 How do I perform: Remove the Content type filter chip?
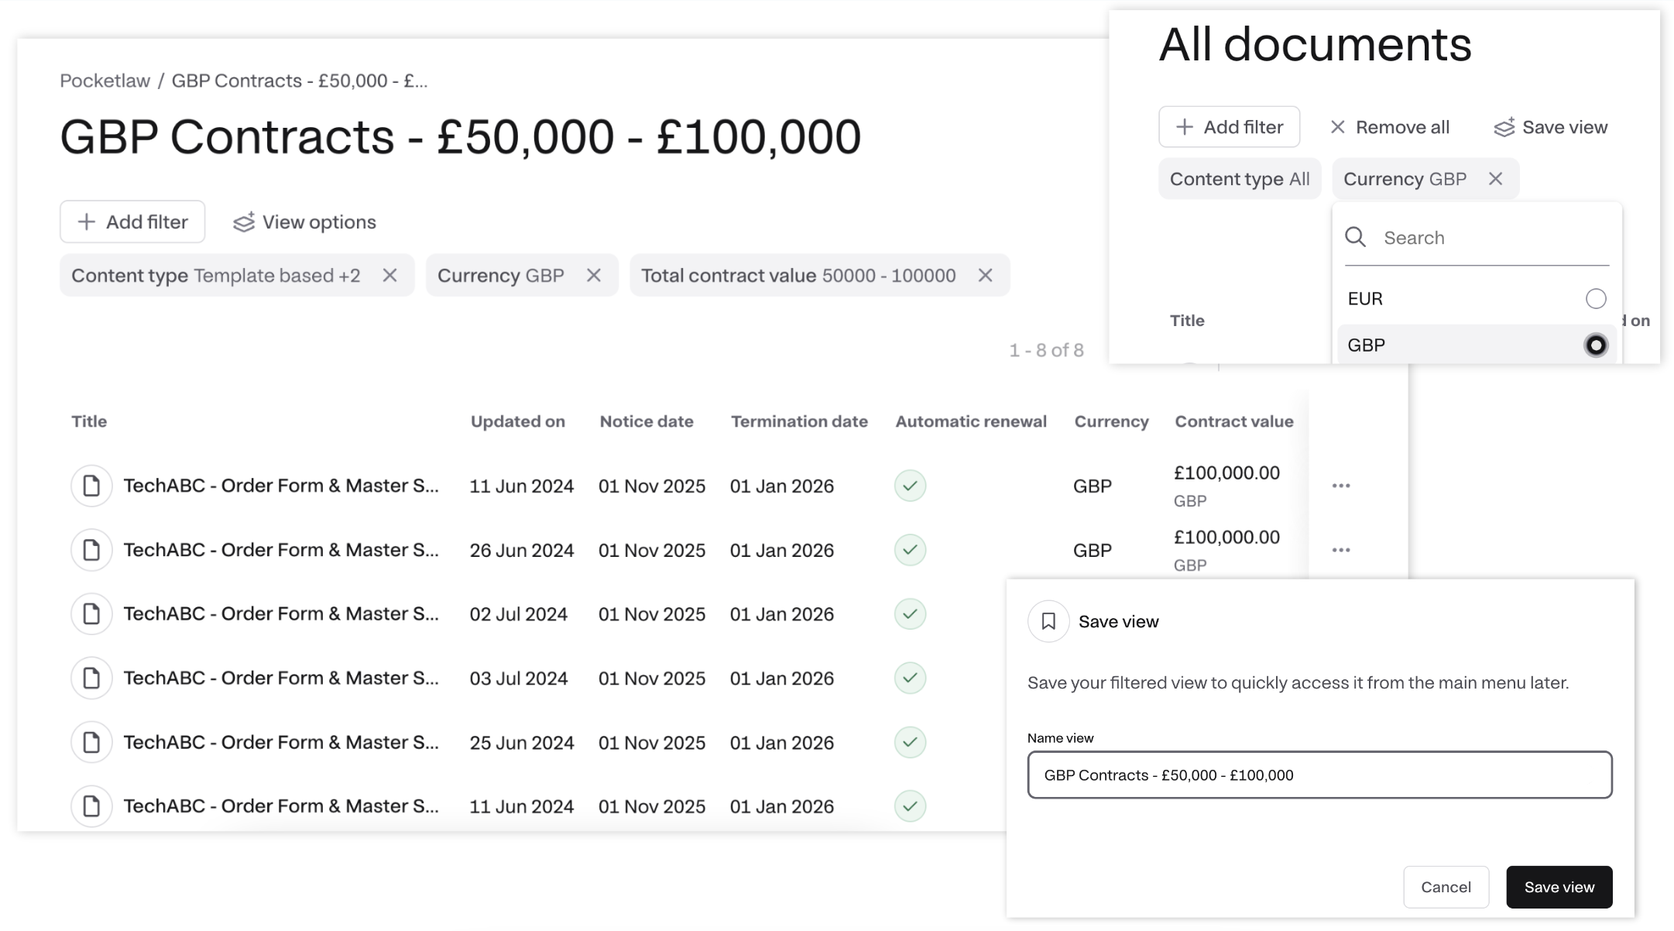point(389,276)
